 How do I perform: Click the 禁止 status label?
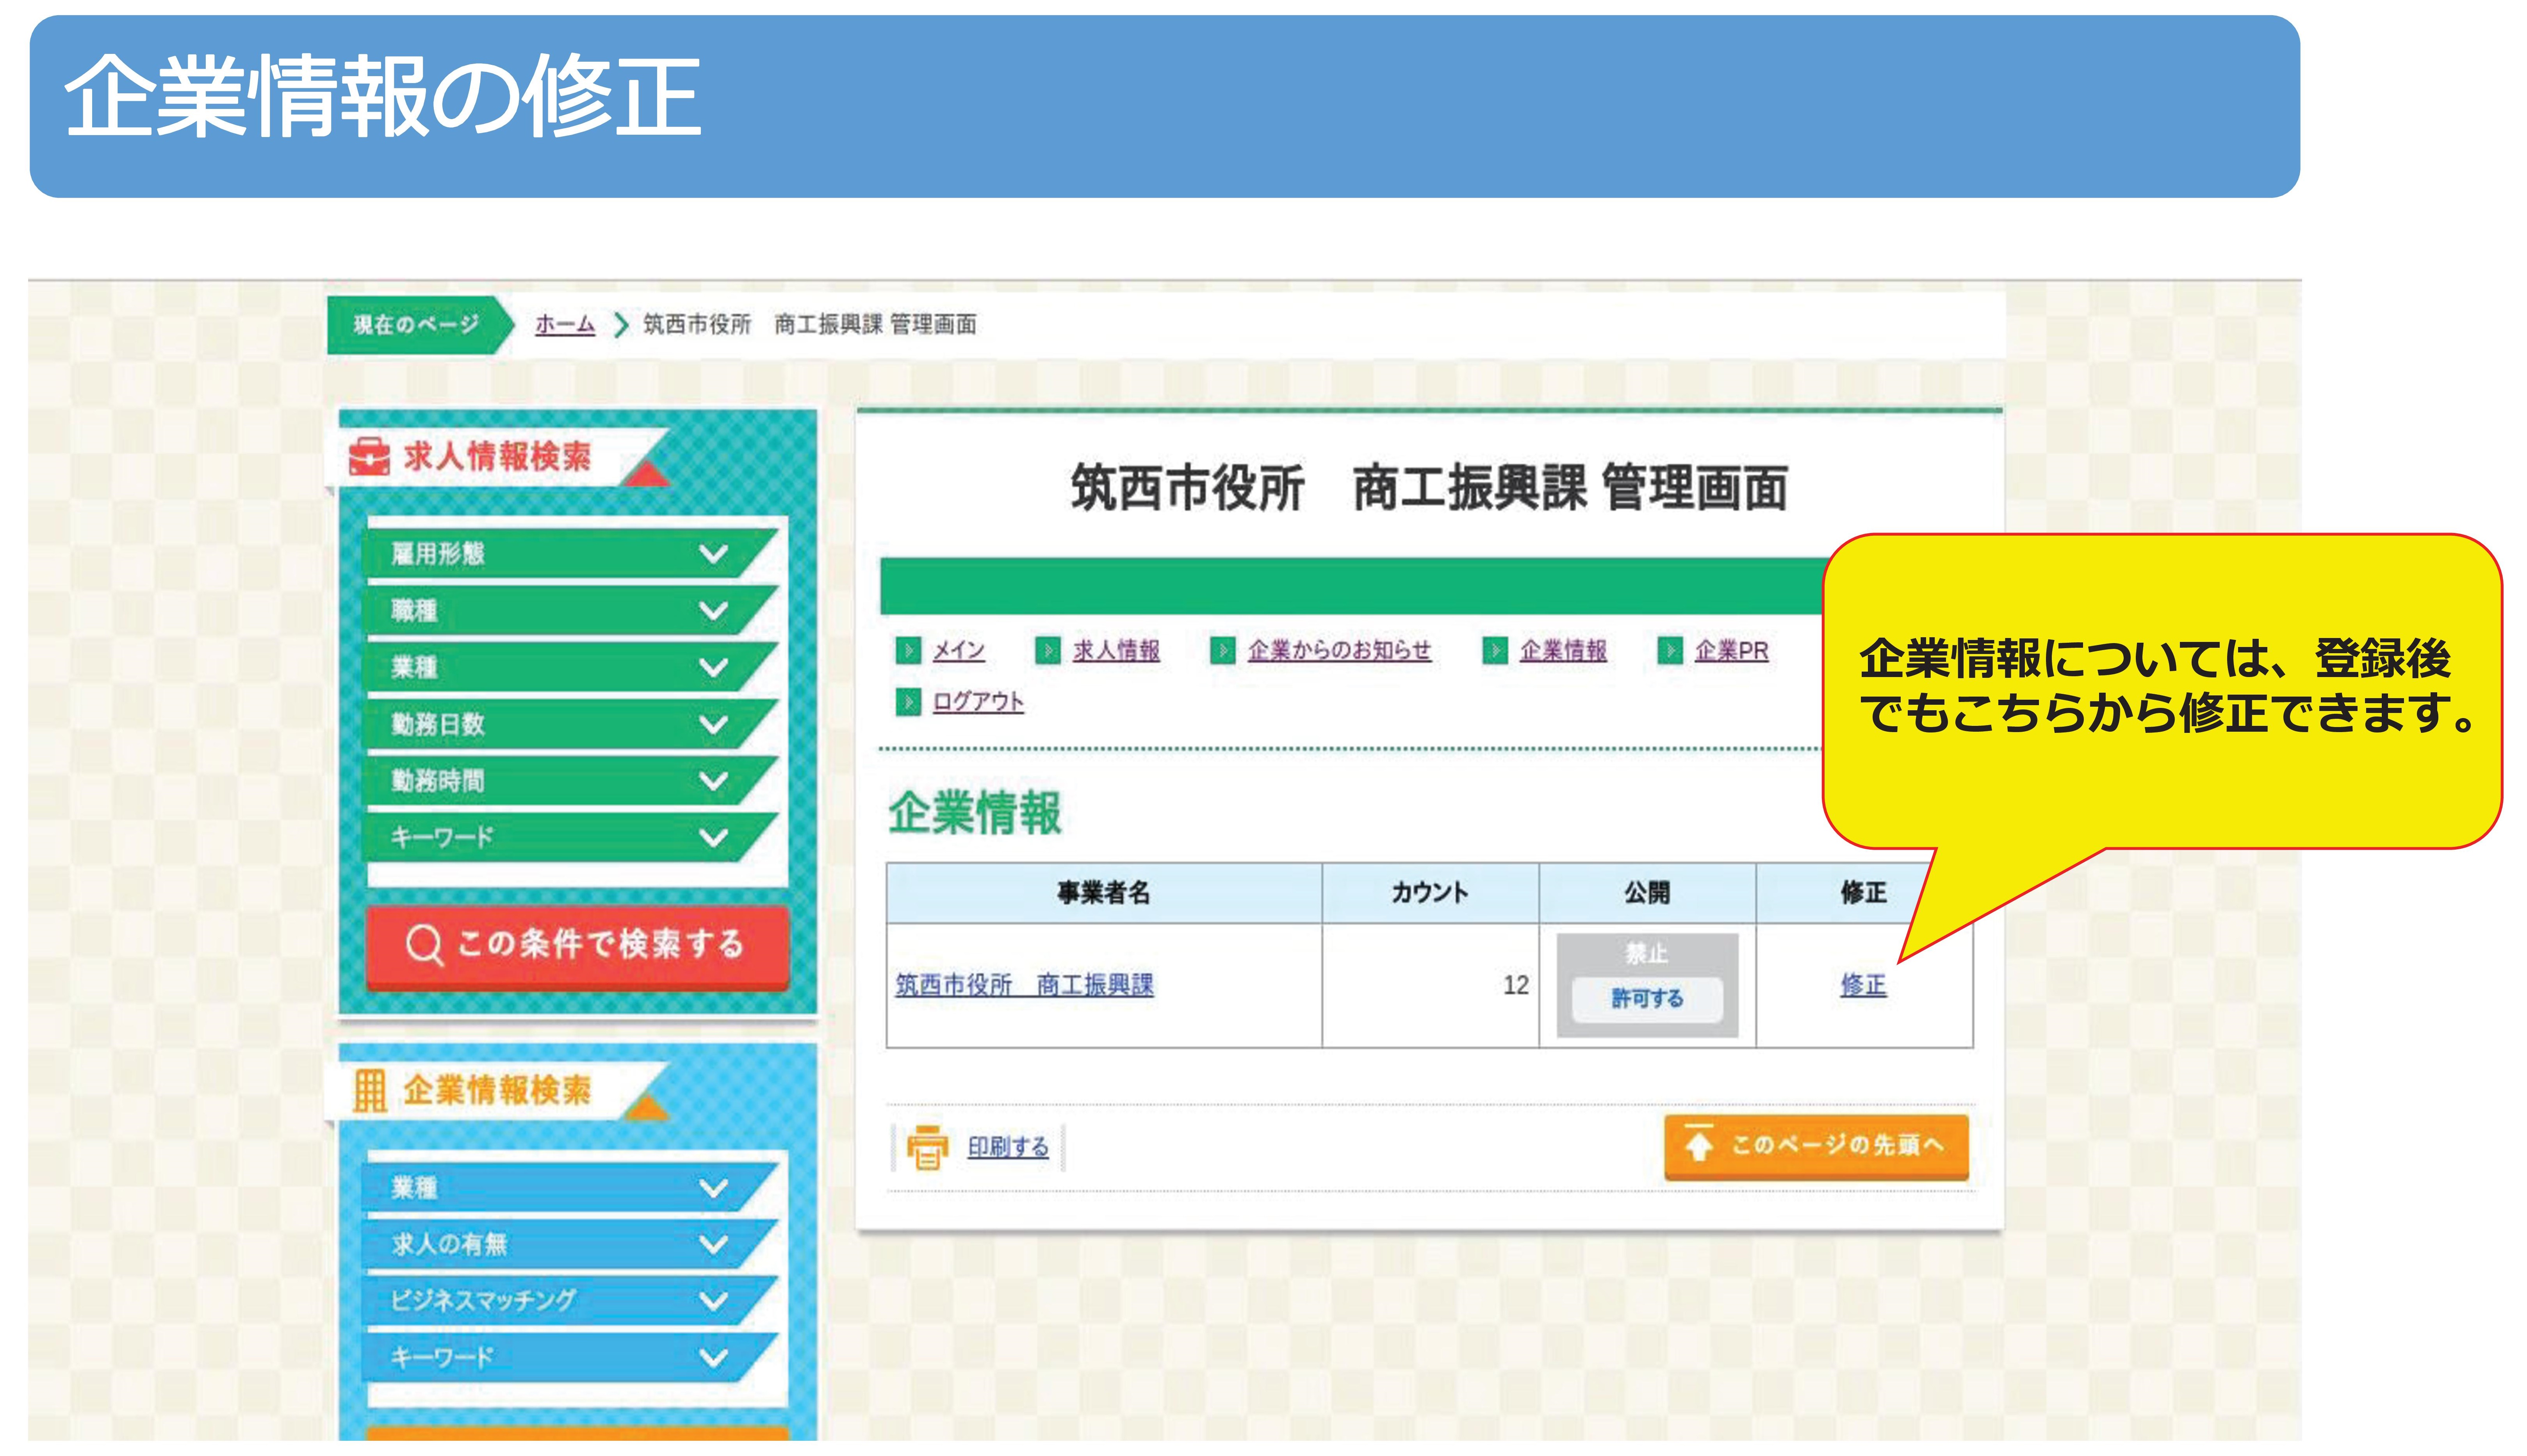(1647, 954)
